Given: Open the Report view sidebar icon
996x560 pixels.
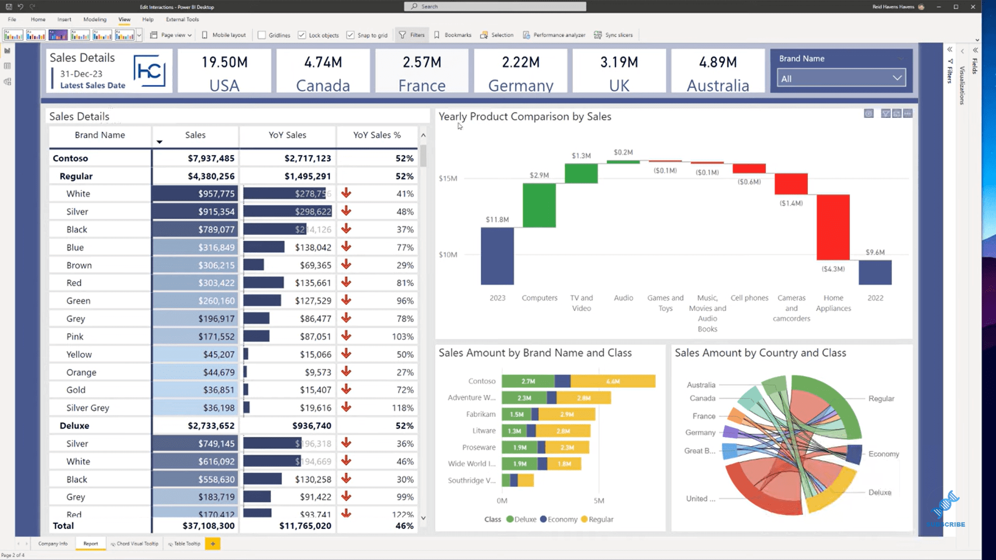Looking at the screenshot, I should (7, 50).
